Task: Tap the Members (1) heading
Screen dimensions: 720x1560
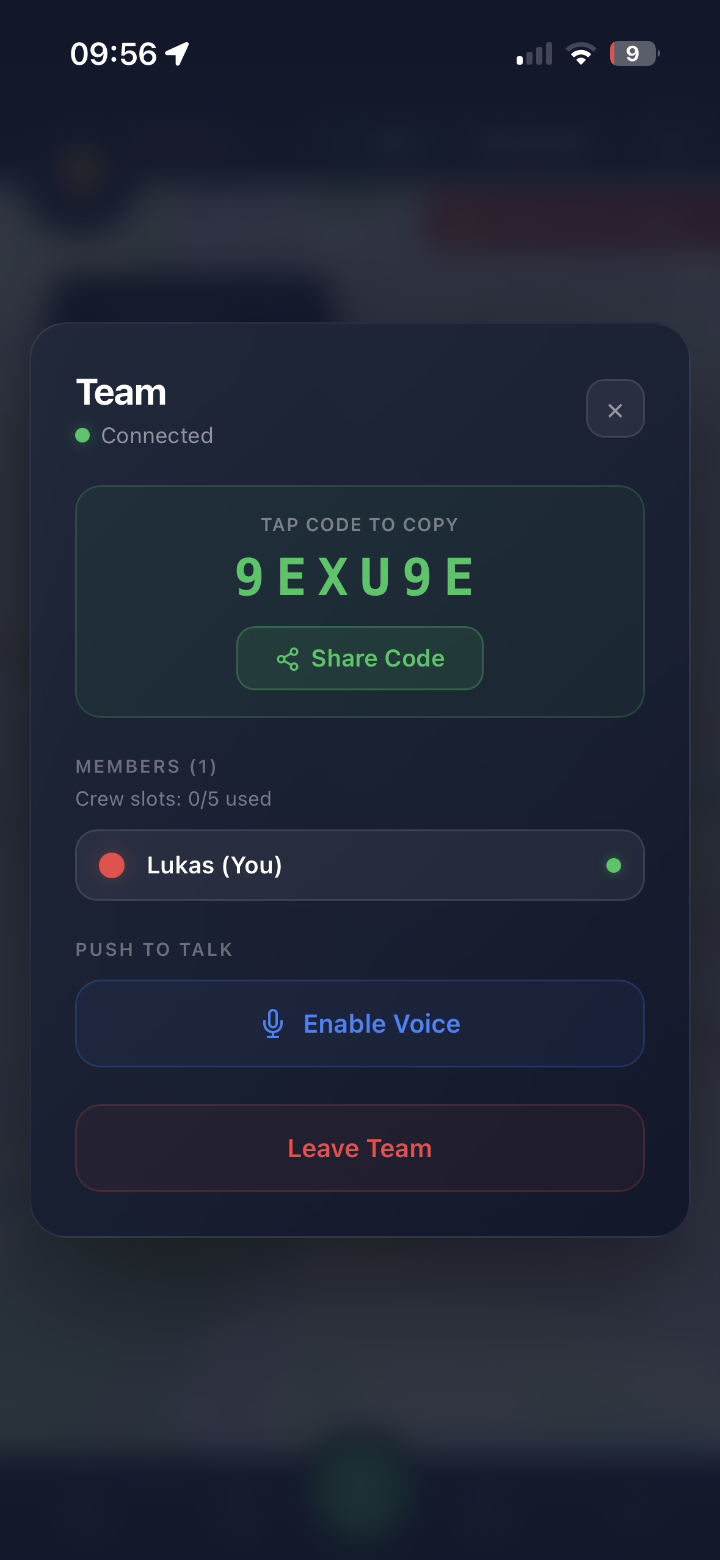Action: click(x=146, y=767)
